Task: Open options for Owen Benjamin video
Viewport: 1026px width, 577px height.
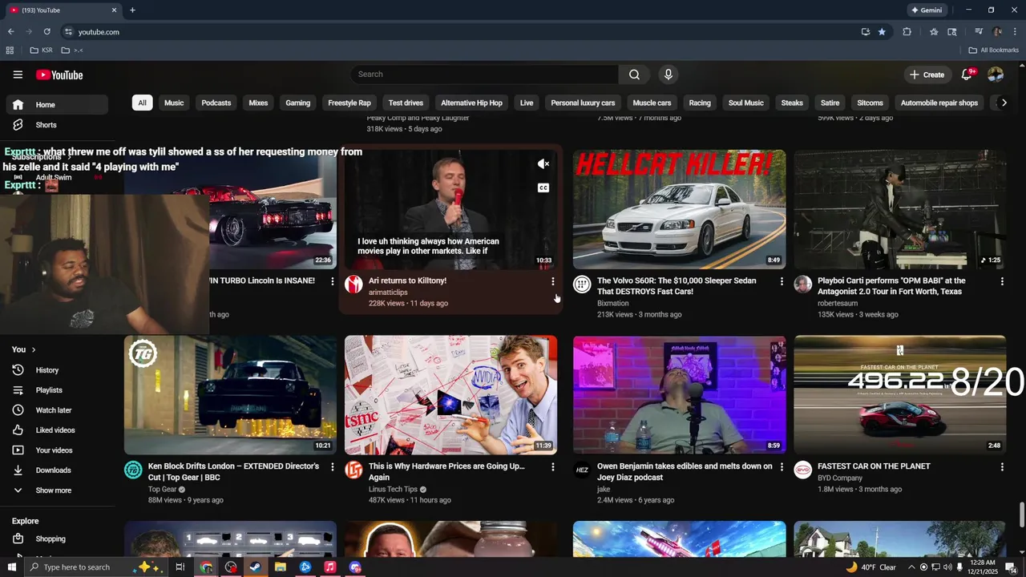Action: click(x=782, y=466)
